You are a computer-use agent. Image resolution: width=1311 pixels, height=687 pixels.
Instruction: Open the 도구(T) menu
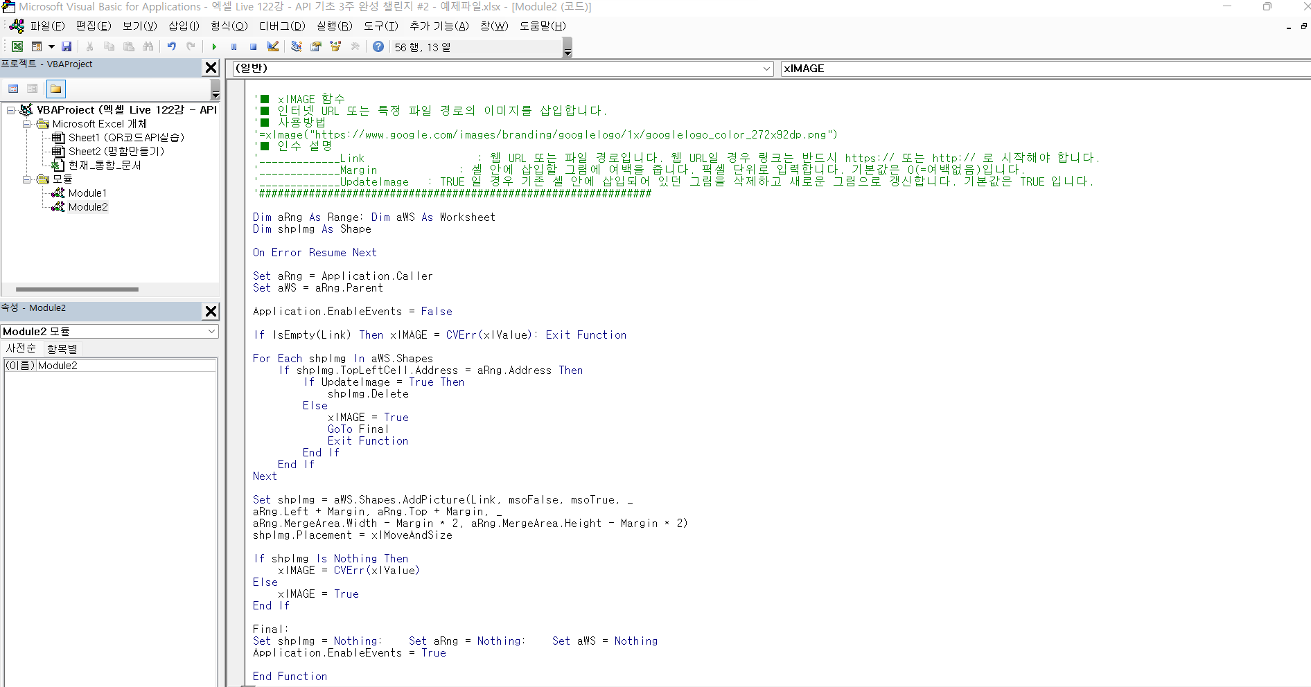tap(380, 26)
